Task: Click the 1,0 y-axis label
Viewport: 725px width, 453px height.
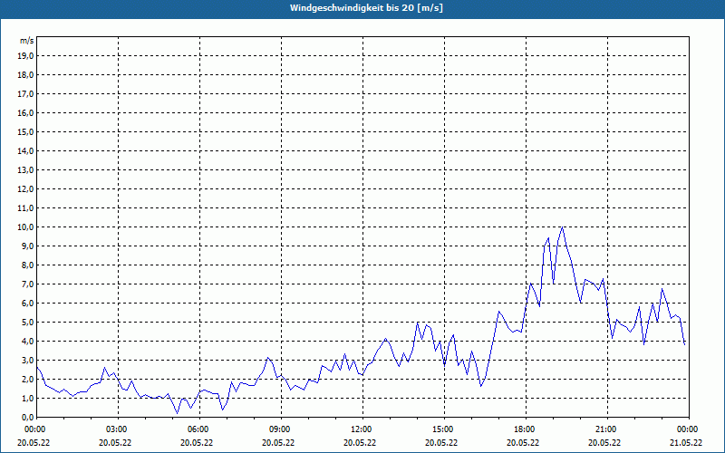Action: (x=27, y=399)
